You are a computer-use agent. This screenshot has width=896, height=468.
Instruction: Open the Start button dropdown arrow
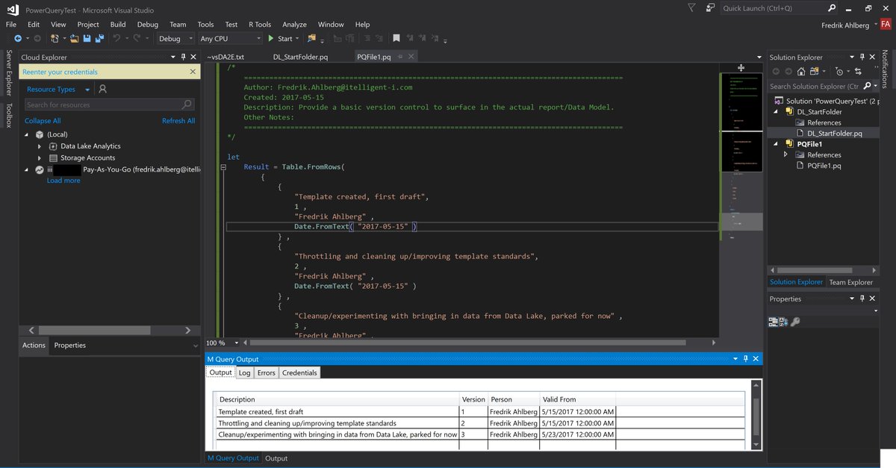[x=297, y=38]
